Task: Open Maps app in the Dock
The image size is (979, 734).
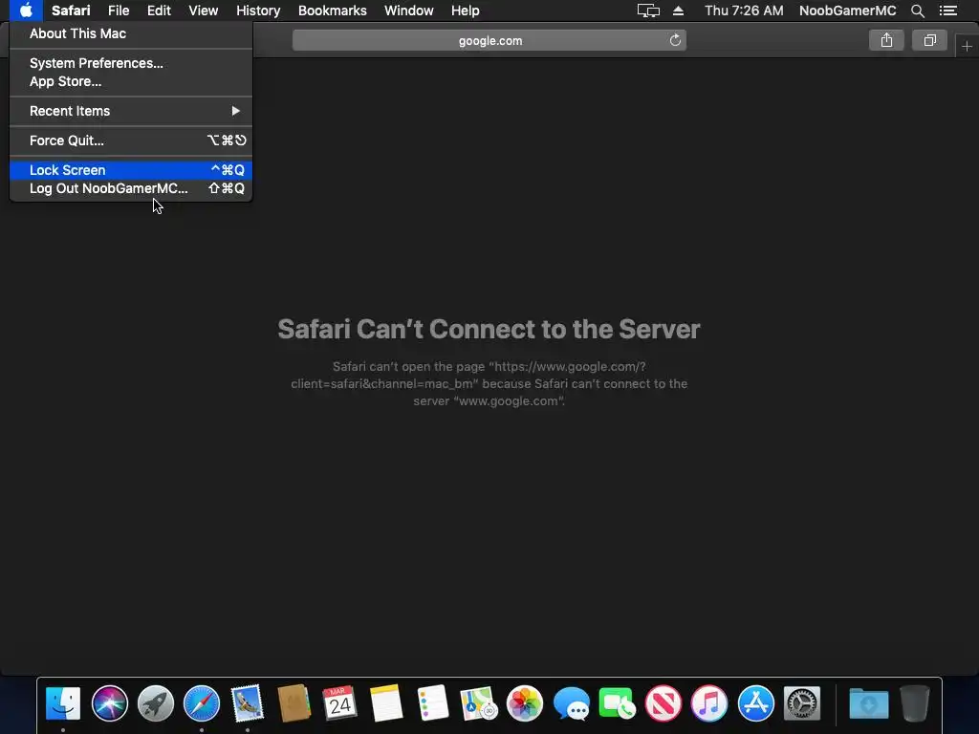Action: coord(478,703)
